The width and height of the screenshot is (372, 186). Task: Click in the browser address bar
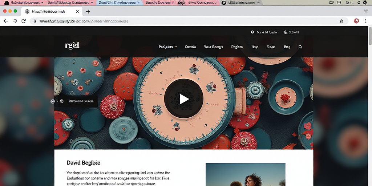189,21
